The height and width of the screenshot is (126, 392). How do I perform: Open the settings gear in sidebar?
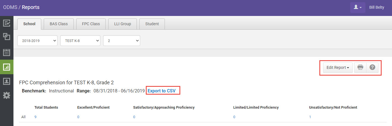coord(6,96)
